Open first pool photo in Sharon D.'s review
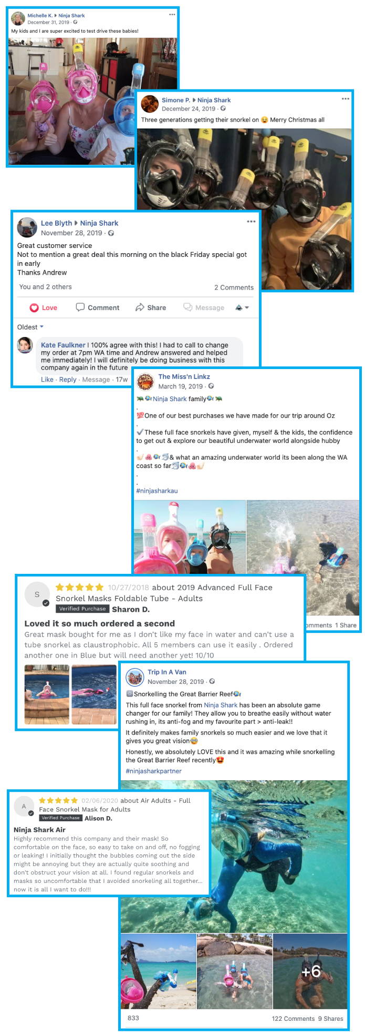Viewport: 365px width, 1034px height. coord(47,694)
